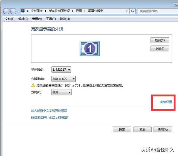Open the address bar history dropdown arrow
178x156 pixels.
(x=127, y=11)
